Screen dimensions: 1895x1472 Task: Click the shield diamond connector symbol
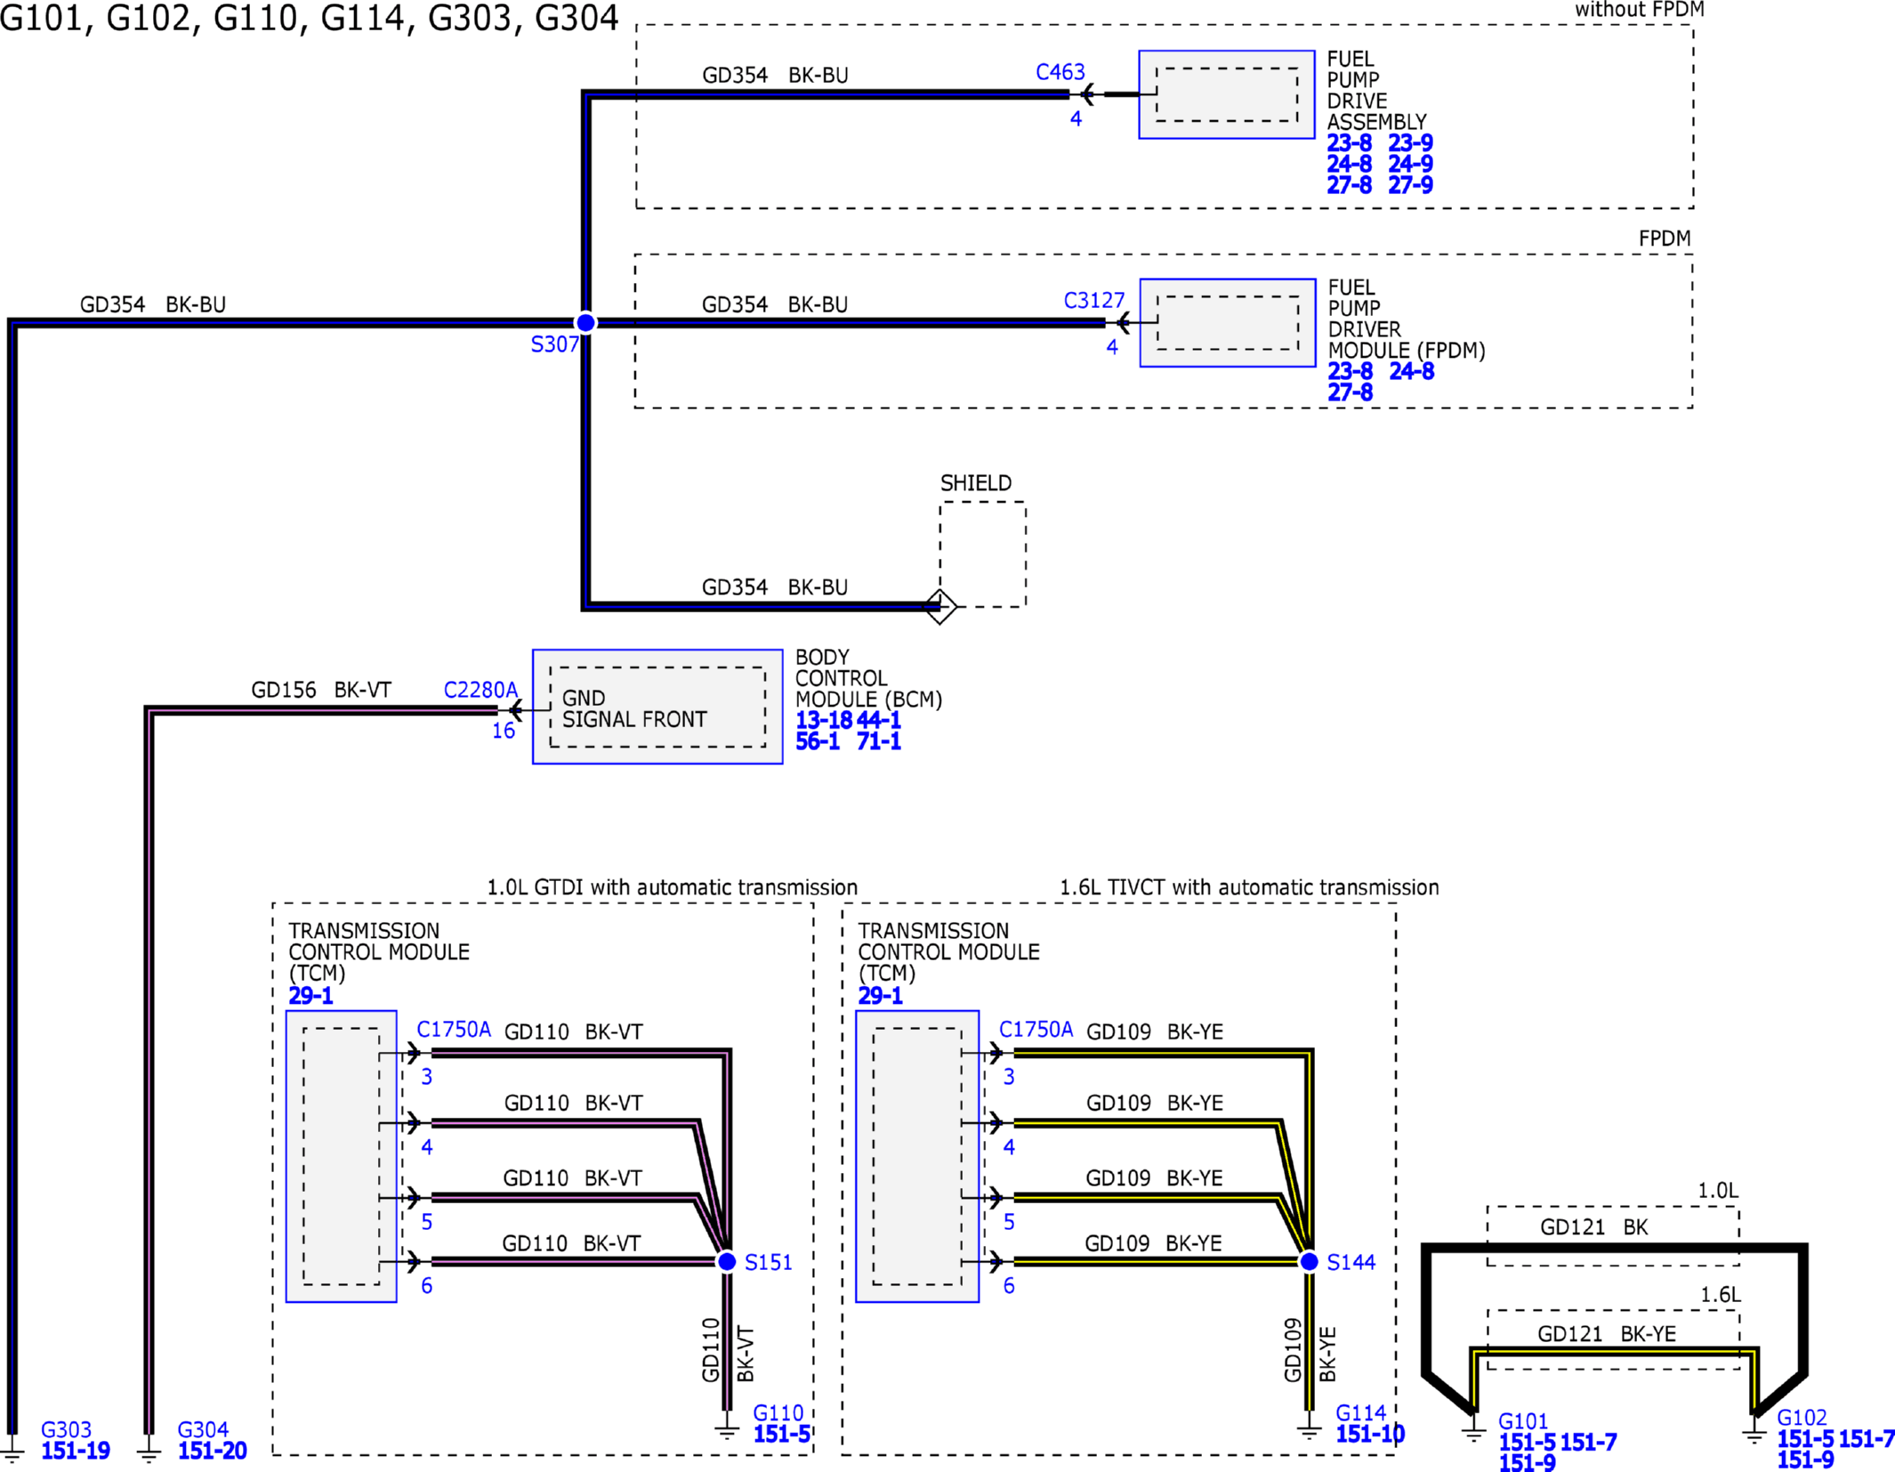tap(940, 607)
